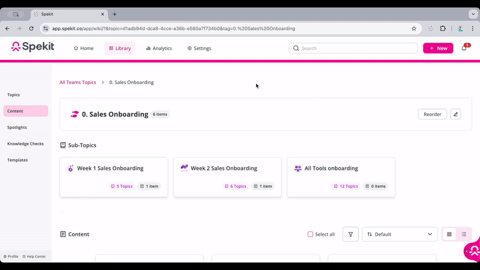
Task: Open the browser extensions puzzle icon
Action: 443,28
